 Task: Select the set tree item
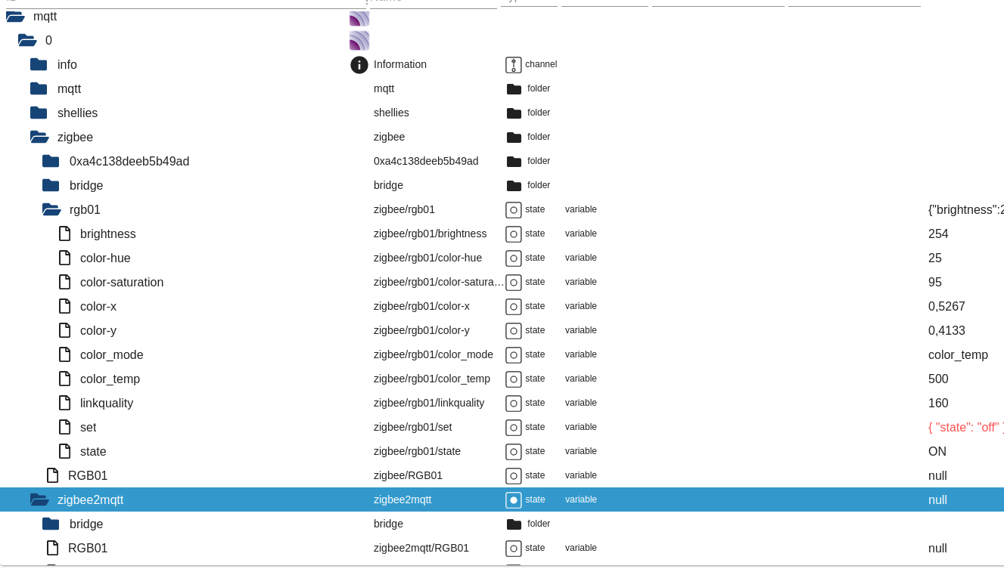(x=89, y=427)
